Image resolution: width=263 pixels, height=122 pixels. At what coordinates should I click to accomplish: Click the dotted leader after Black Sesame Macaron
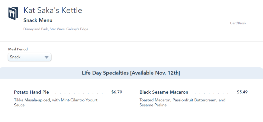211,92
